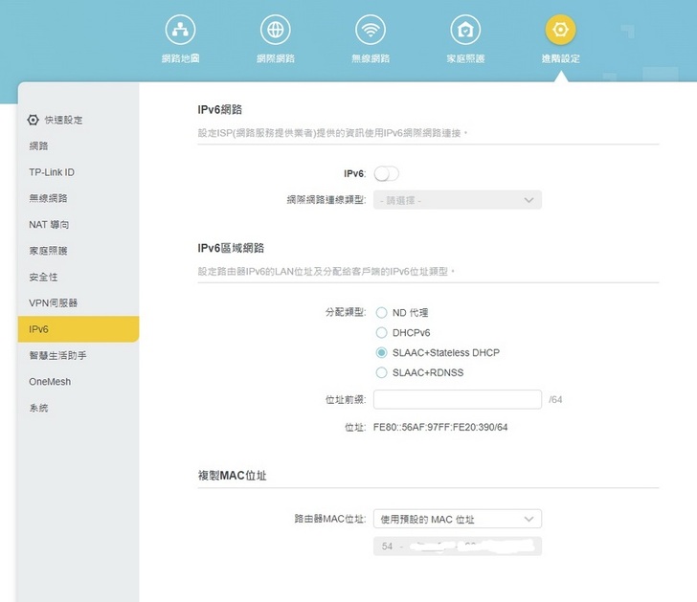Select OneMesh in the sidebar

click(x=50, y=381)
